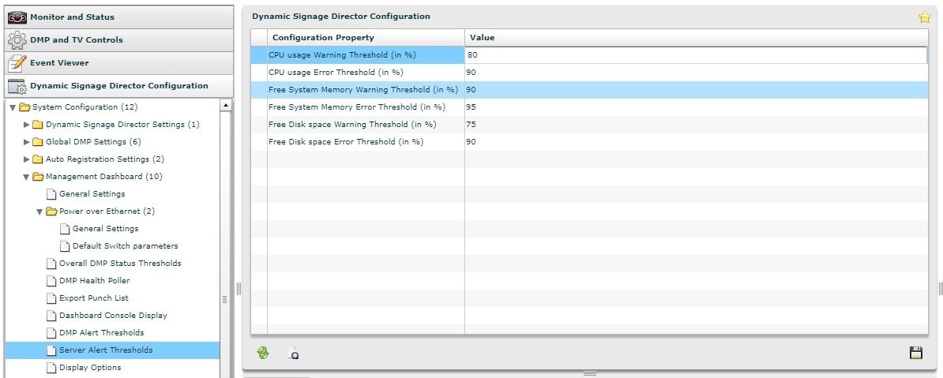Click the Value column header

(696, 37)
